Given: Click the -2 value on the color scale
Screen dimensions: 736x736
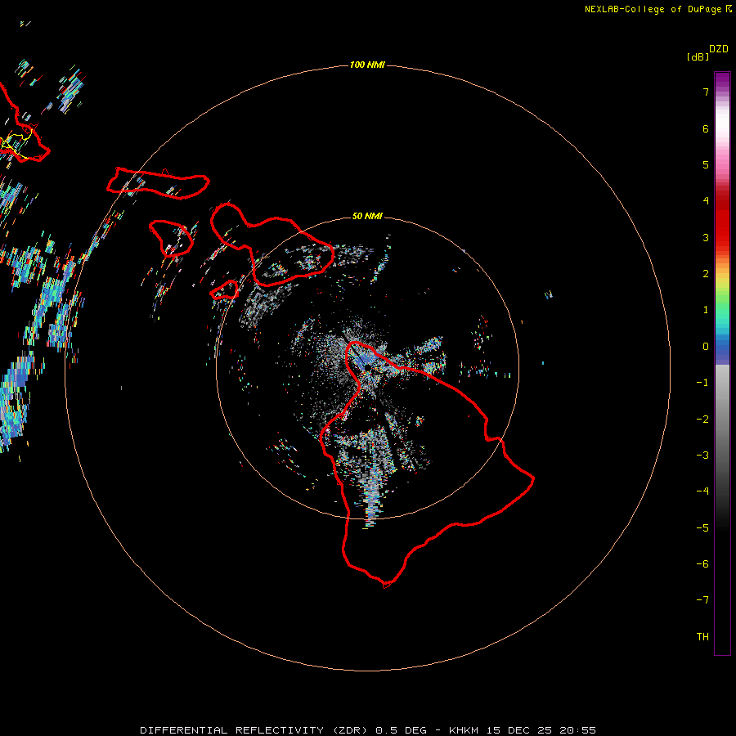Looking at the screenshot, I should [702, 420].
